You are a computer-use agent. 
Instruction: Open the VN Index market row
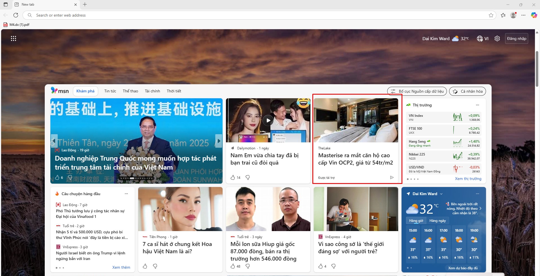coord(444,118)
